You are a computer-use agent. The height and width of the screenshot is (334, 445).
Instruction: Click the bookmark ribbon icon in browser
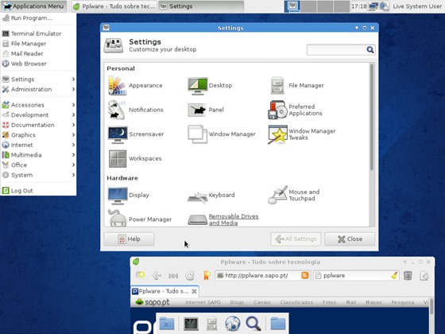pos(207,275)
